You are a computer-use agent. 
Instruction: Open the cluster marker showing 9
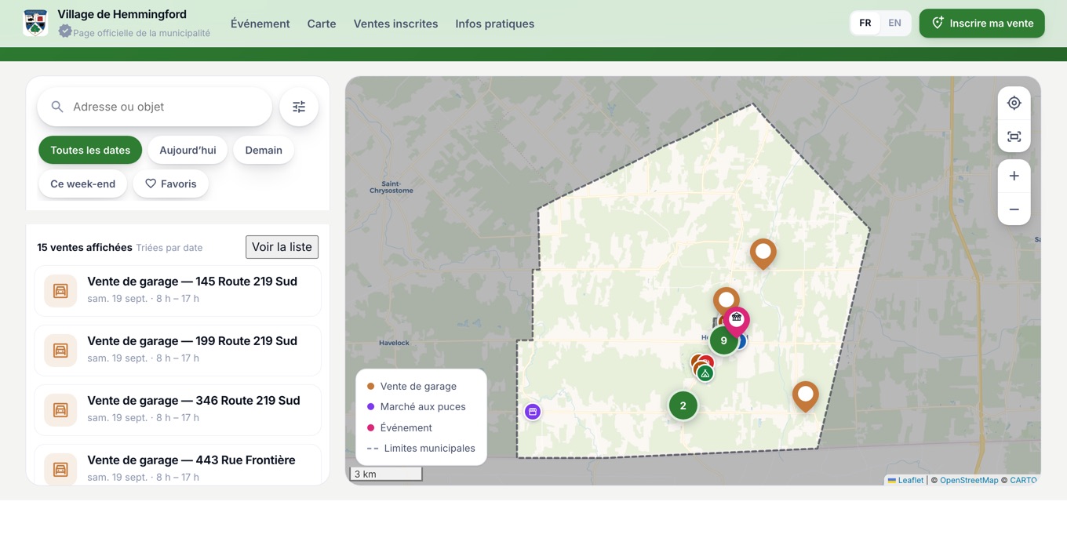pyautogui.click(x=723, y=340)
